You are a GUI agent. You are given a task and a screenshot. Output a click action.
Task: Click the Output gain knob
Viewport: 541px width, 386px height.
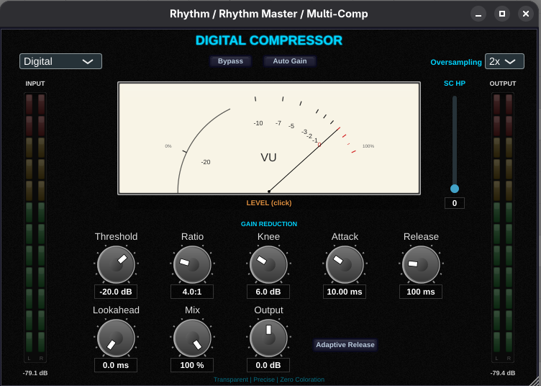[268, 338]
